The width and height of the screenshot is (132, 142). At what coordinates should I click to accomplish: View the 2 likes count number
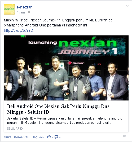click(52, 137)
